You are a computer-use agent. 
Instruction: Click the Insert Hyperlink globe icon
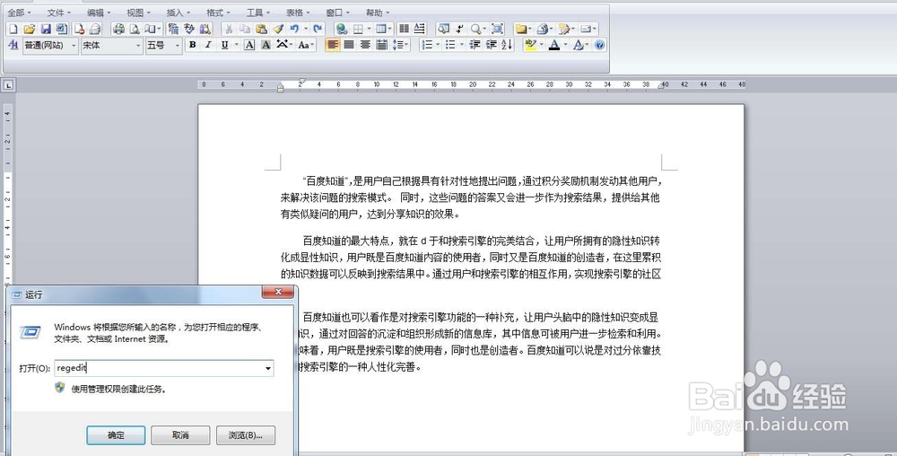click(342, 29)
